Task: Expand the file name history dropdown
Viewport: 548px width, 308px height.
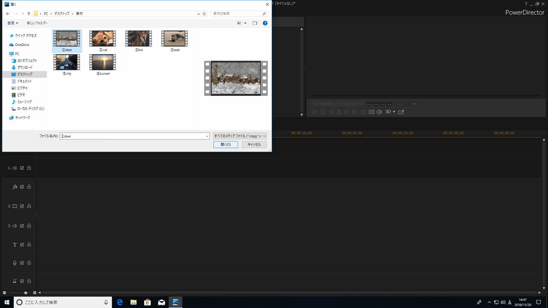Action: point(207,136)
